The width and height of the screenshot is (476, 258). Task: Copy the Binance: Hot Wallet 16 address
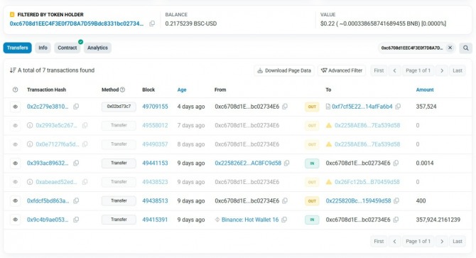(x=284, y=220)
